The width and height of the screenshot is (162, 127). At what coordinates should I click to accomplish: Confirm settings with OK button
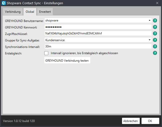[x=150, y=121]
